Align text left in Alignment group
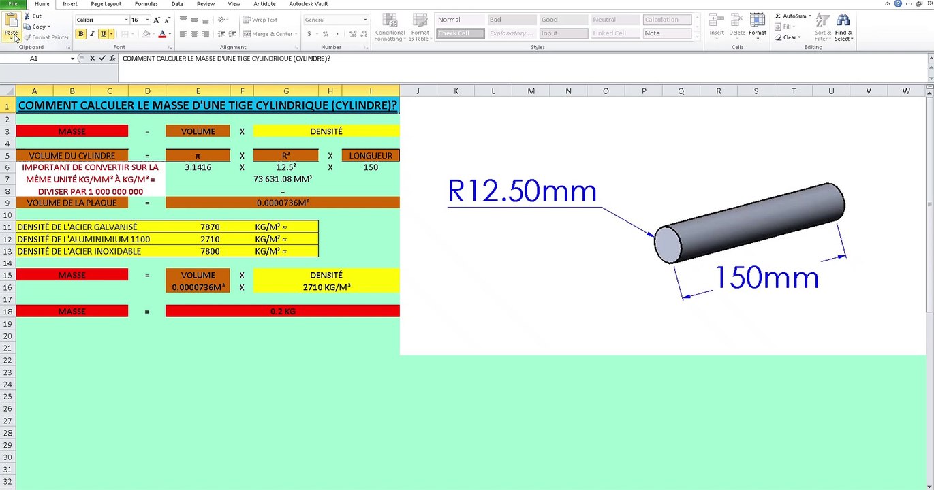The image size is (934, 490). tap(183, 34)
